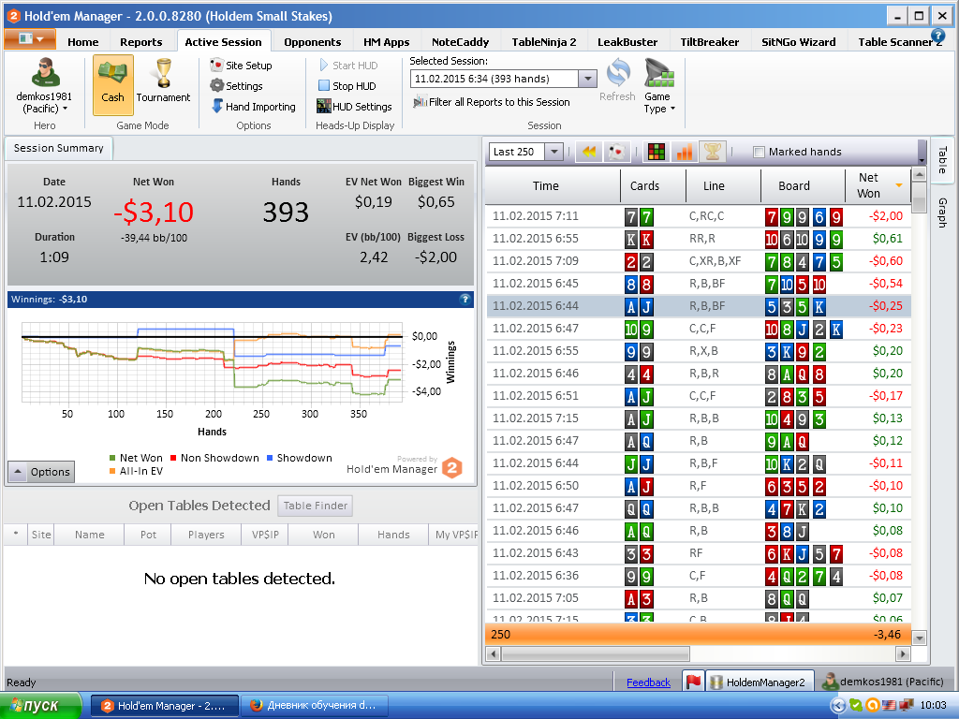Select the hand 11.02.2015 7:11
Viewport: 959px width, 719px height.
(699, 216)
